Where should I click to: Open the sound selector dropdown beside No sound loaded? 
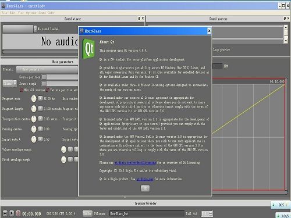35,29
